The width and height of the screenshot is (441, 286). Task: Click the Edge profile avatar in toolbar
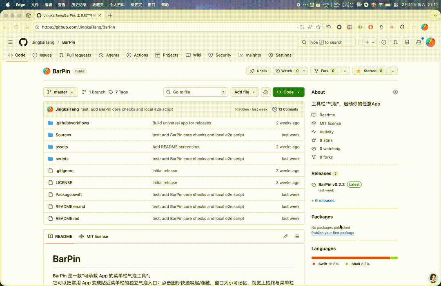point(425,27)
